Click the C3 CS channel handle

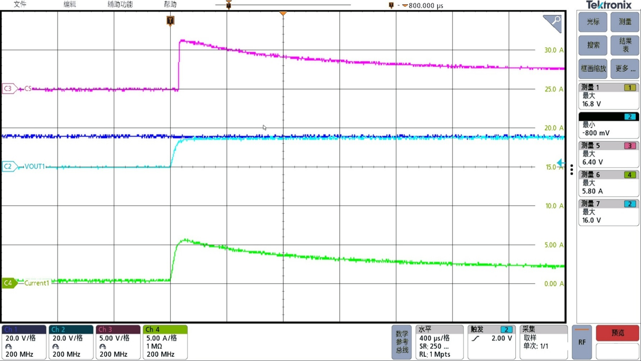(10, 89)
